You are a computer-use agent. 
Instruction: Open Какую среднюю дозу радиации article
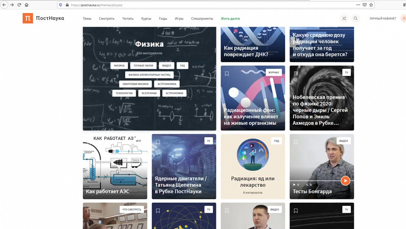click(322, 44)
